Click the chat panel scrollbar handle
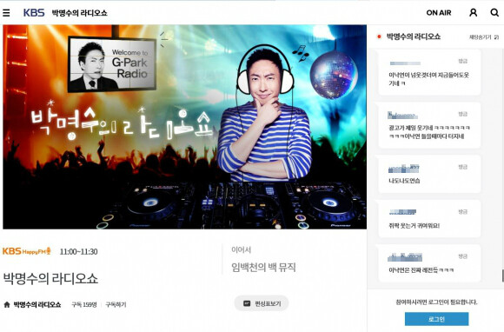 (502, 276)
